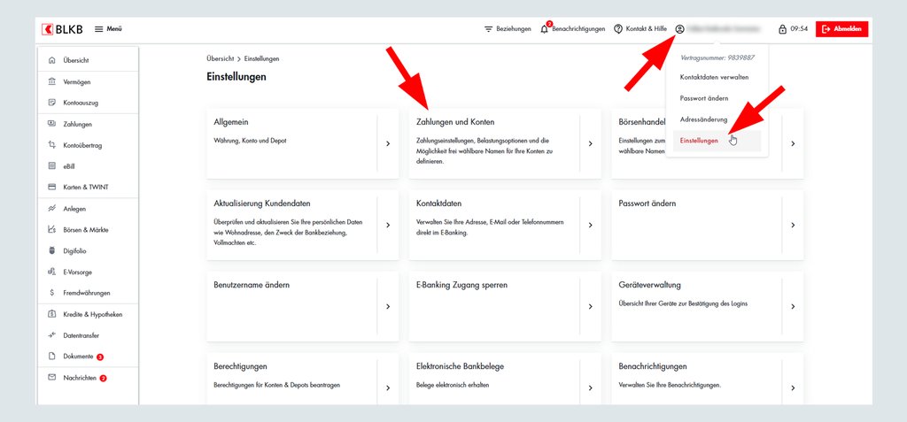The height and width of the screenshot is (422, 907).
Task: Click the Beziehungen filter icon
Action: 488,29
